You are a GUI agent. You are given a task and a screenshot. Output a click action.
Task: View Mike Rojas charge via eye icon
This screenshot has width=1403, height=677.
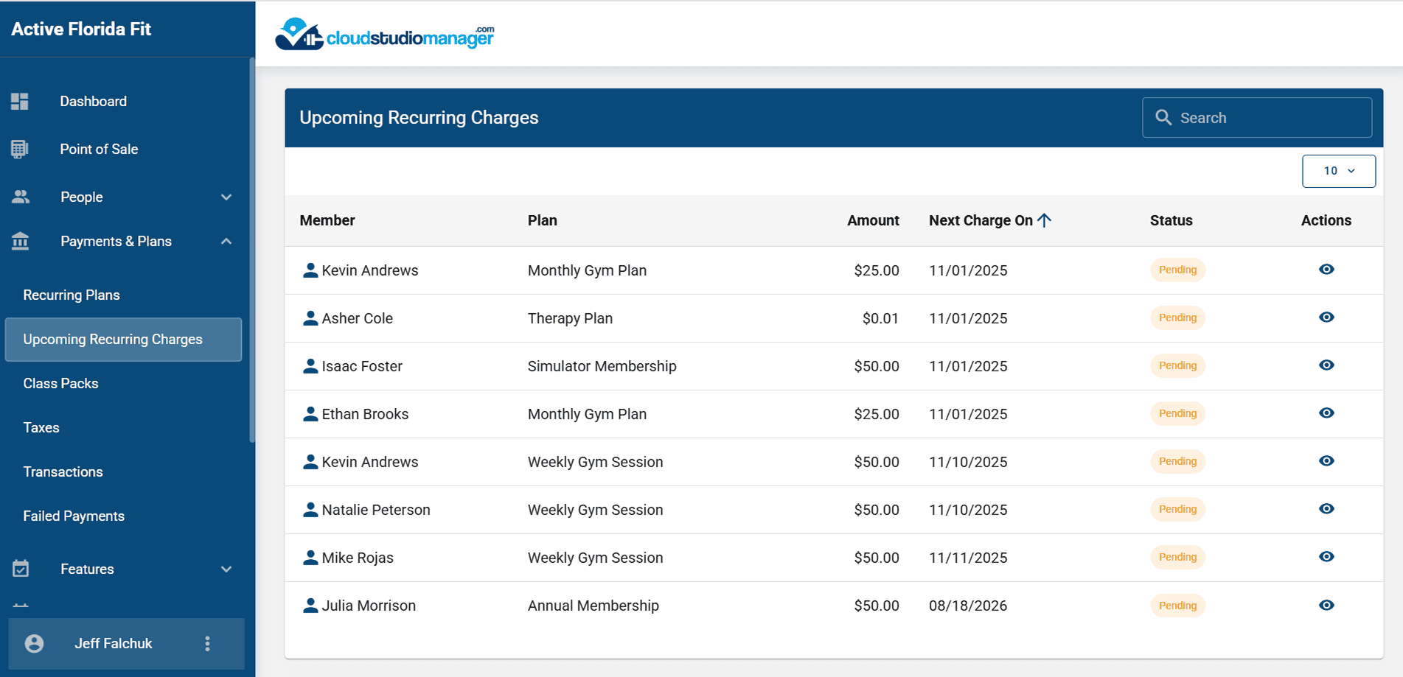[1326, 557]
